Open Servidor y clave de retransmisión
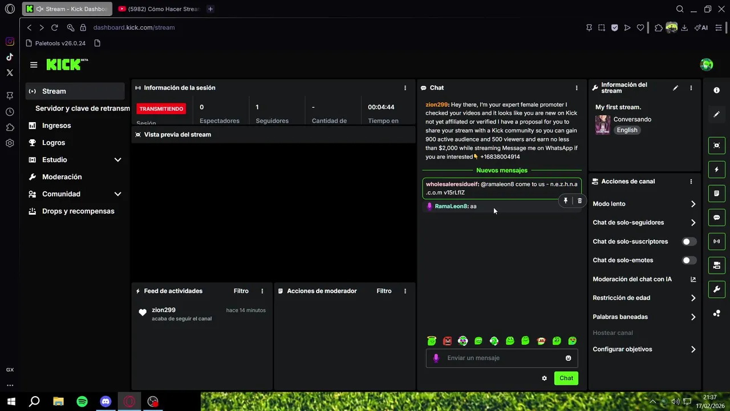The image size is (730, 411). tap(82, 108)
